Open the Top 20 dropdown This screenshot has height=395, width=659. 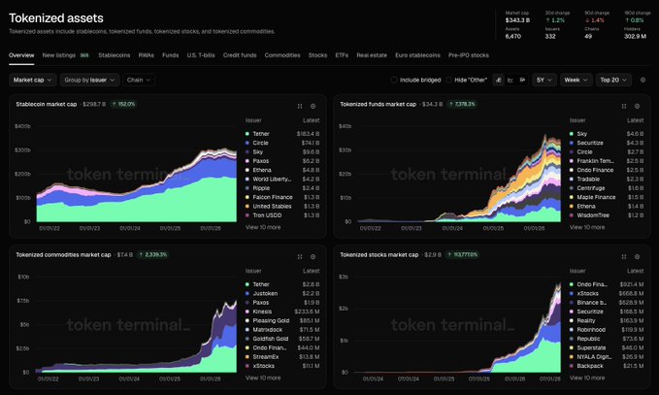tap(613, 80)
